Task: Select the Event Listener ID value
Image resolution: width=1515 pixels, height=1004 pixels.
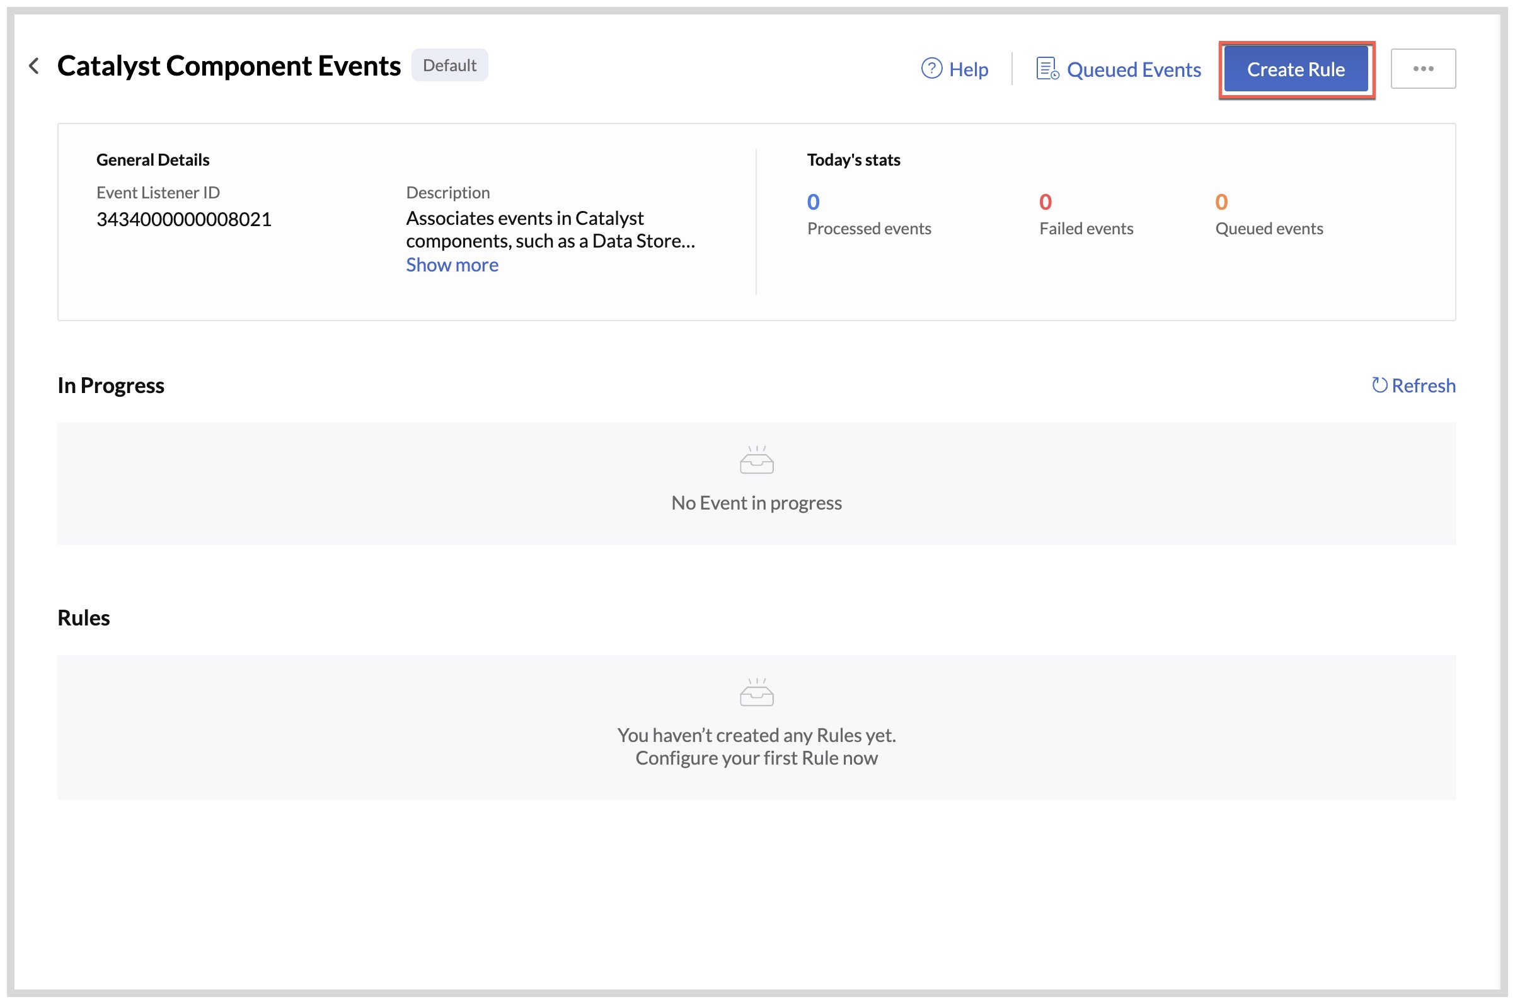Action: (184, 219)
